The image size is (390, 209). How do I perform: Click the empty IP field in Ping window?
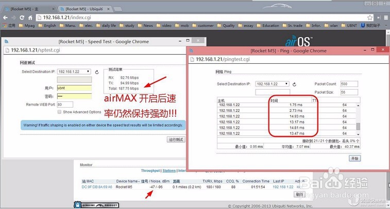273,92
